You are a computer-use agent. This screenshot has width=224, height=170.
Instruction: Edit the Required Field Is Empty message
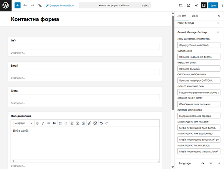(x=199, y=104)
